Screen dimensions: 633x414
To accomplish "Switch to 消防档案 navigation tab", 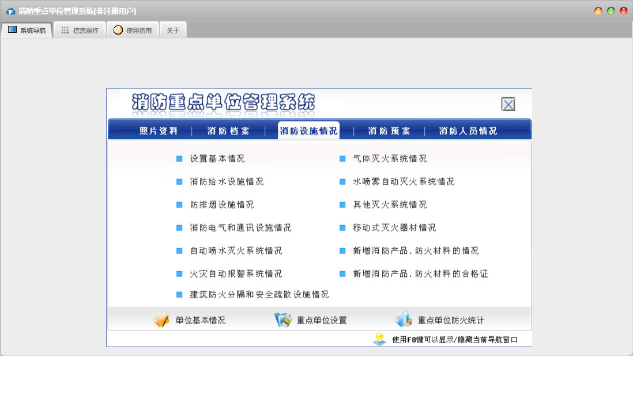I will [x=228, y=131].
